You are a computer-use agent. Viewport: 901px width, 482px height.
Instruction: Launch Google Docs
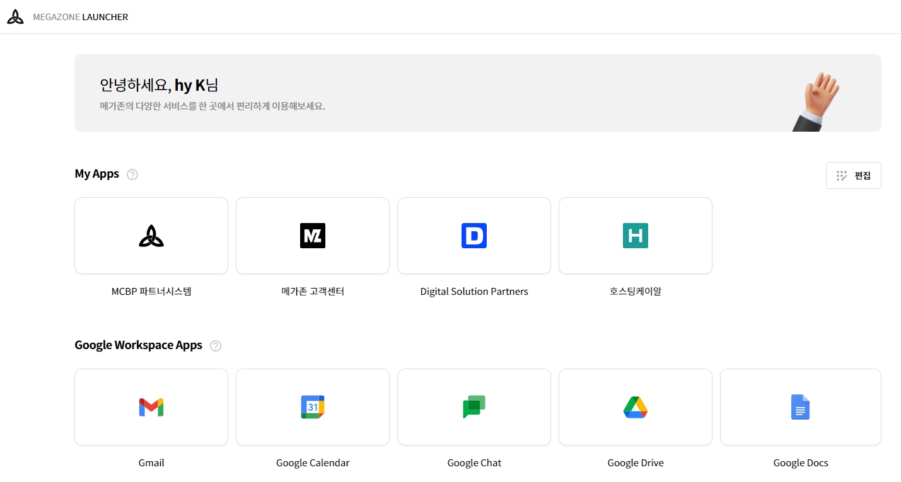tap(800, 406)
